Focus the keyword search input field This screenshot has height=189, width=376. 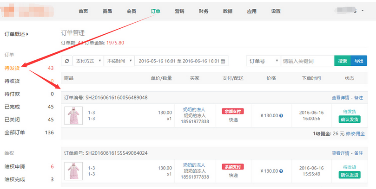(x=307, y=61)
